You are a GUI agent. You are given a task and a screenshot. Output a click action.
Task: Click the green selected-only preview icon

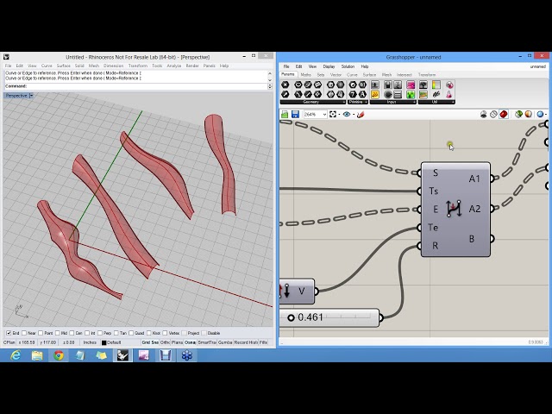(x=518, y=115)
